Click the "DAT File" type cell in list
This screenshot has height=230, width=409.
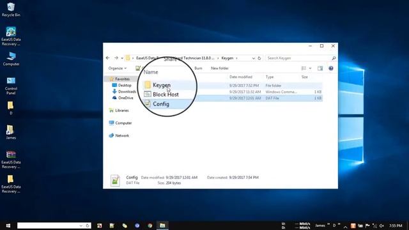coord(272,98)
